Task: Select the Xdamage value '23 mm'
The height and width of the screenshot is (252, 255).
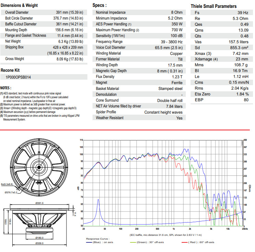Action: click(242, 59)
